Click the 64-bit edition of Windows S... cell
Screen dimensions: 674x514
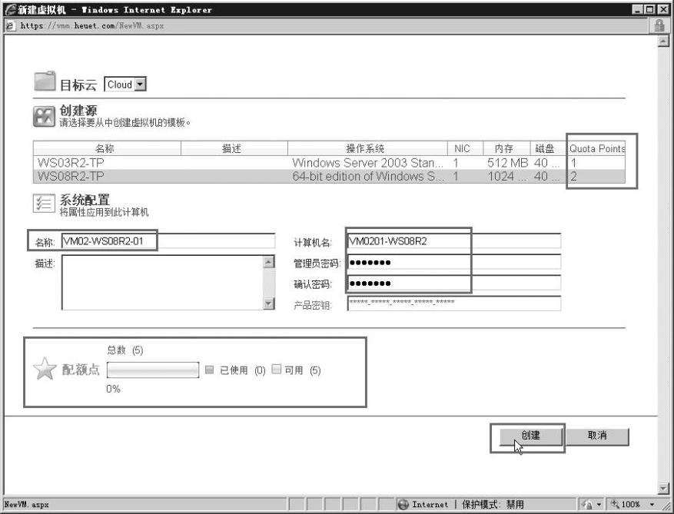click(367, 176)
